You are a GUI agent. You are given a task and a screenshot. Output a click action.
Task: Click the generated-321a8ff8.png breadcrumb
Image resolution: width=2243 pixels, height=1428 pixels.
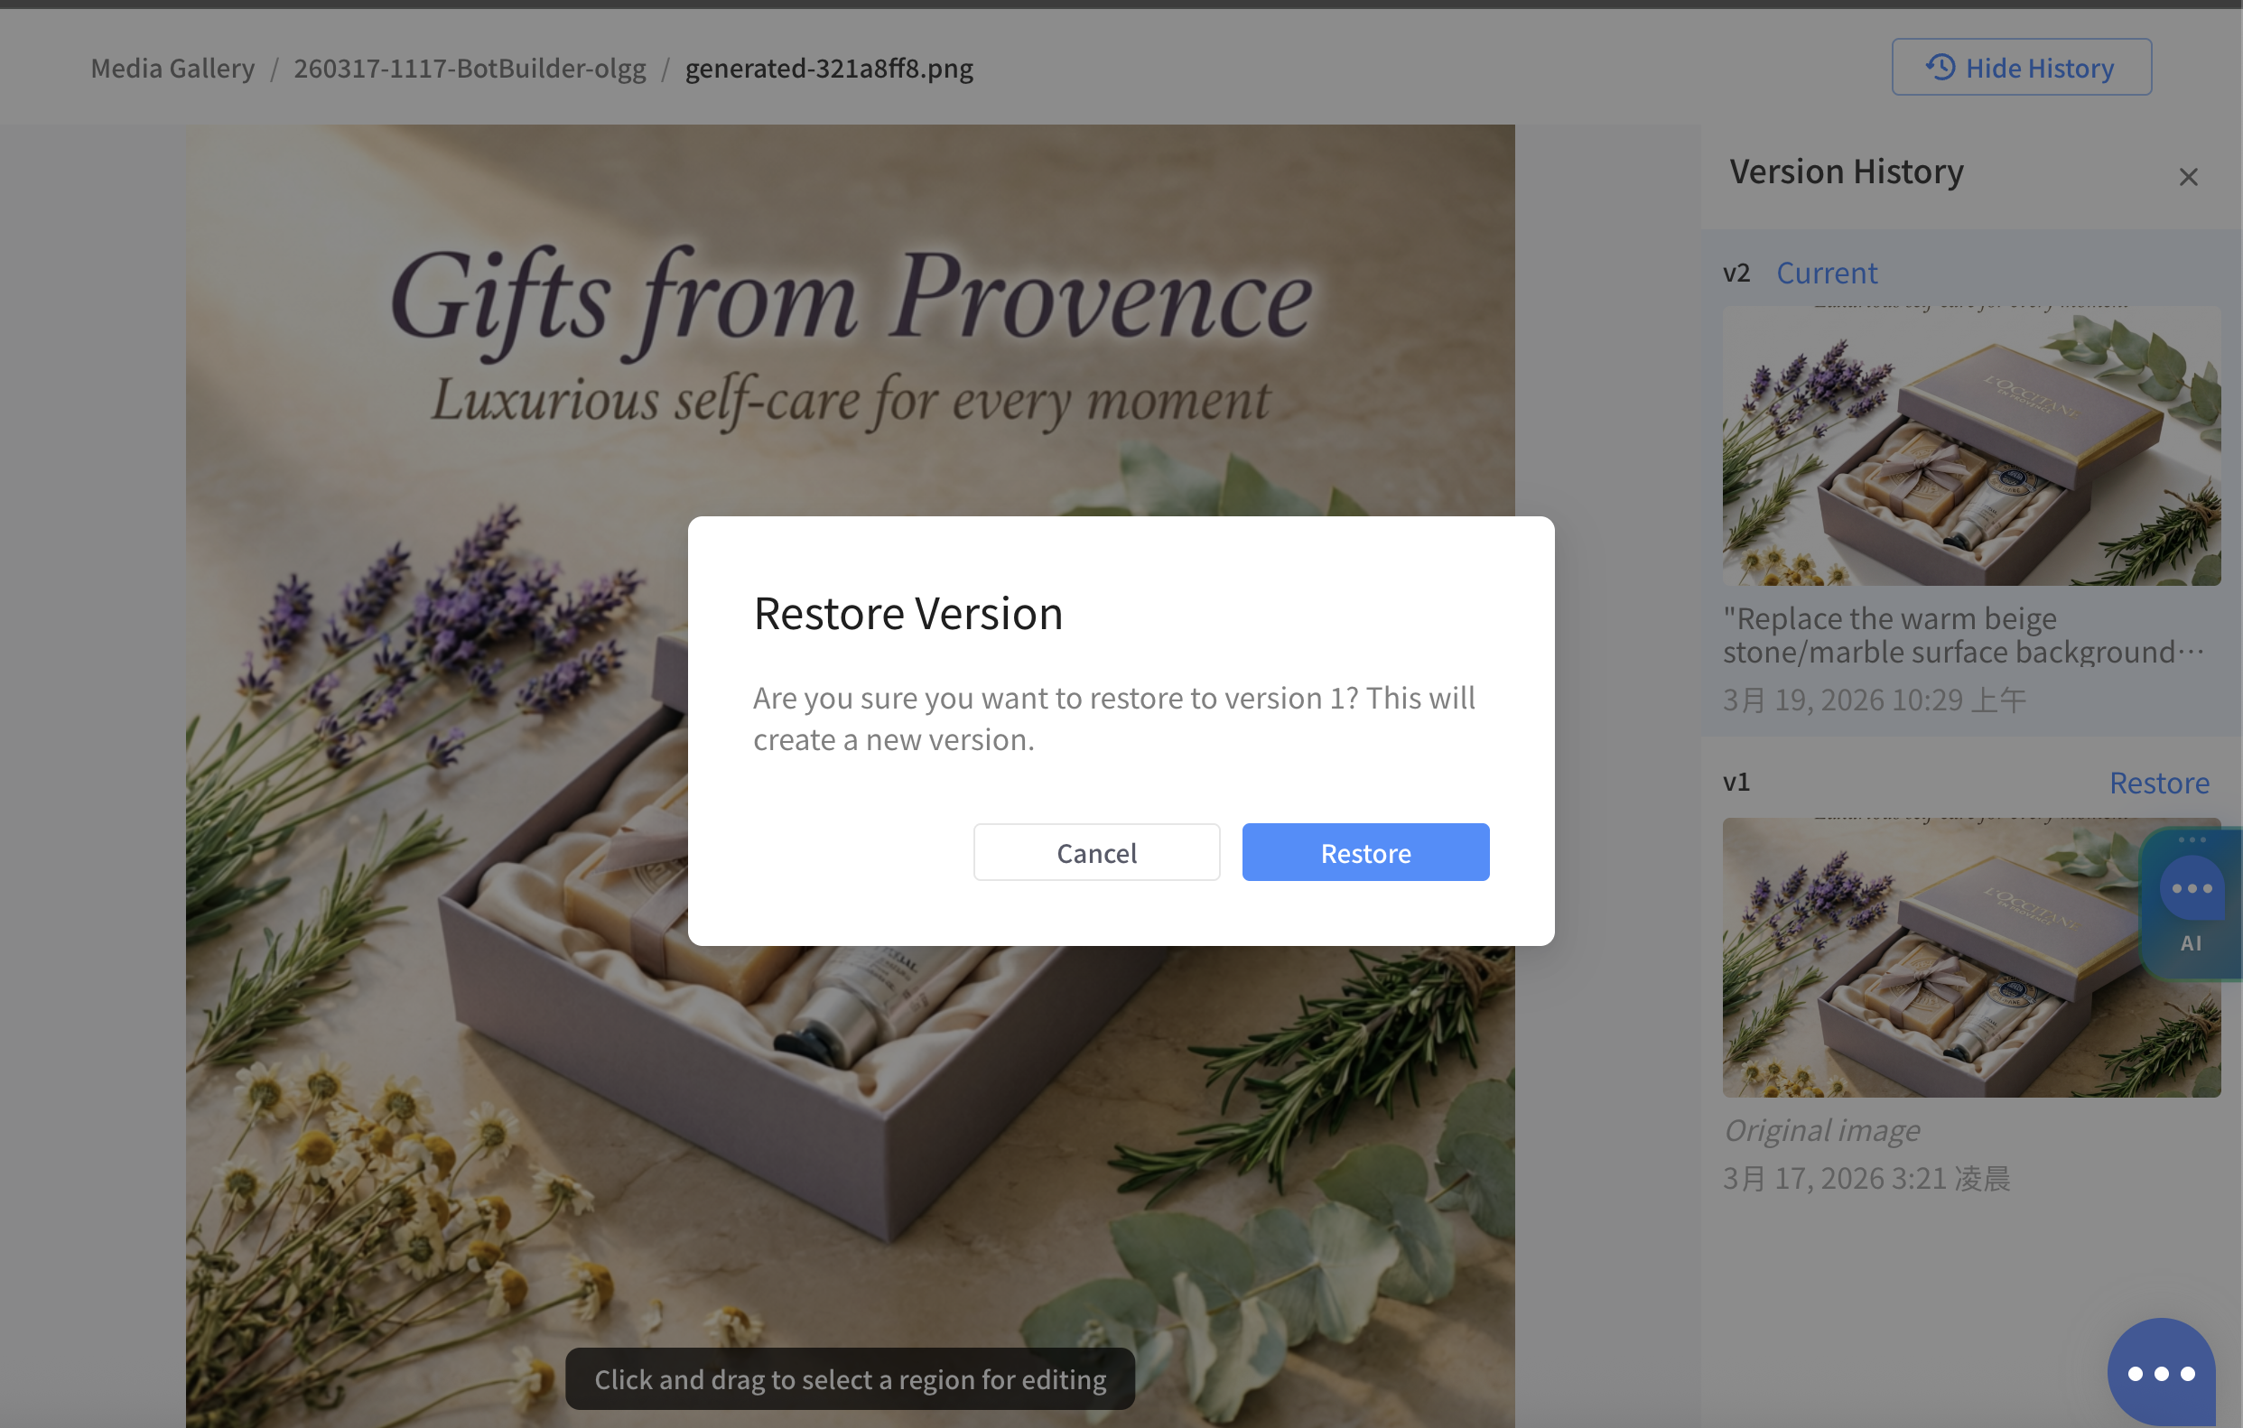(x=829, y=68)
